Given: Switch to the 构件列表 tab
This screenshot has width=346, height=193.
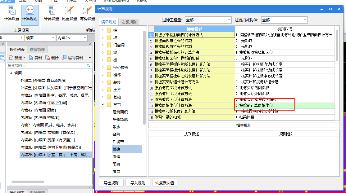Looking at the screenshot, I should click(17, 50).
